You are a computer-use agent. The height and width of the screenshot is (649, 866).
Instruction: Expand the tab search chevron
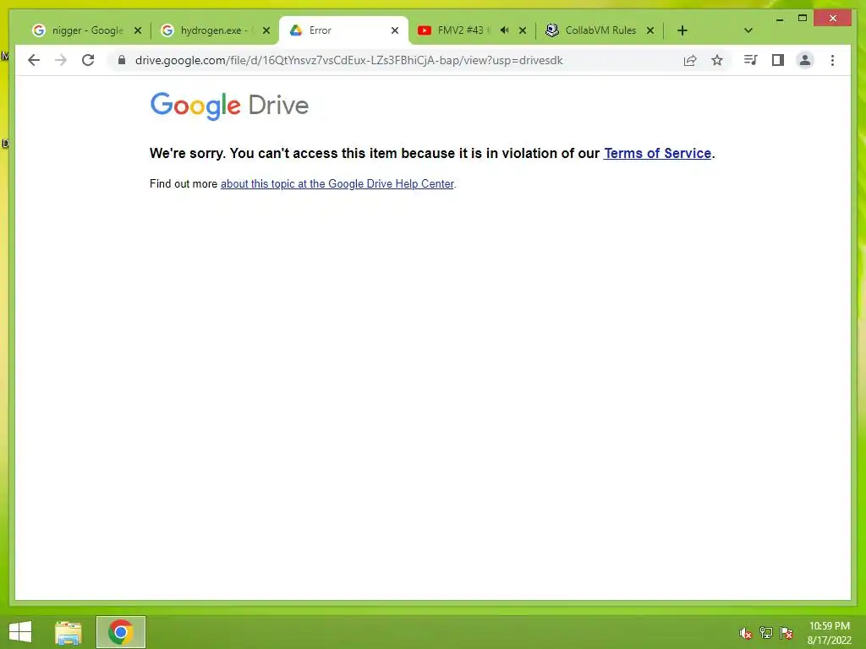[x=748, y=30]
